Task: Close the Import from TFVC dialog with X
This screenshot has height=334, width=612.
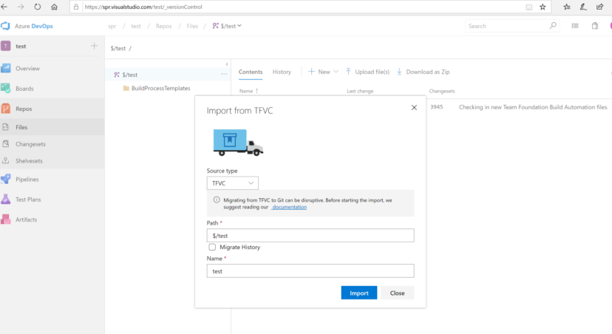Action: (x=414, y=108)
